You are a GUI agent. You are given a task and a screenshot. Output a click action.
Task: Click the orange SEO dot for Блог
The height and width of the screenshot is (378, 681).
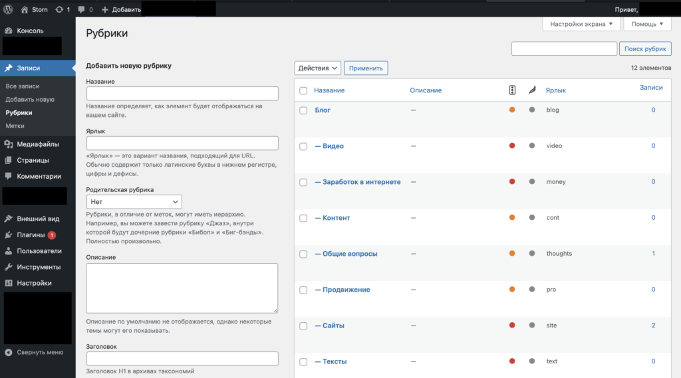click(512, 110)
